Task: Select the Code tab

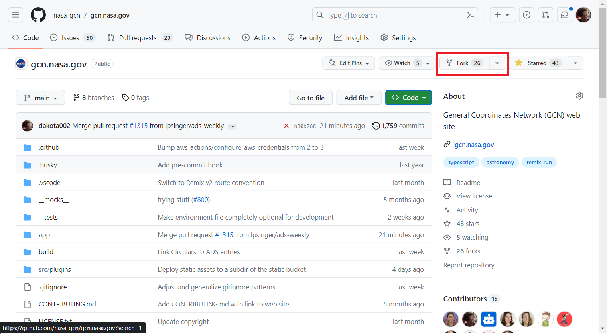Action: click(25, 38)
